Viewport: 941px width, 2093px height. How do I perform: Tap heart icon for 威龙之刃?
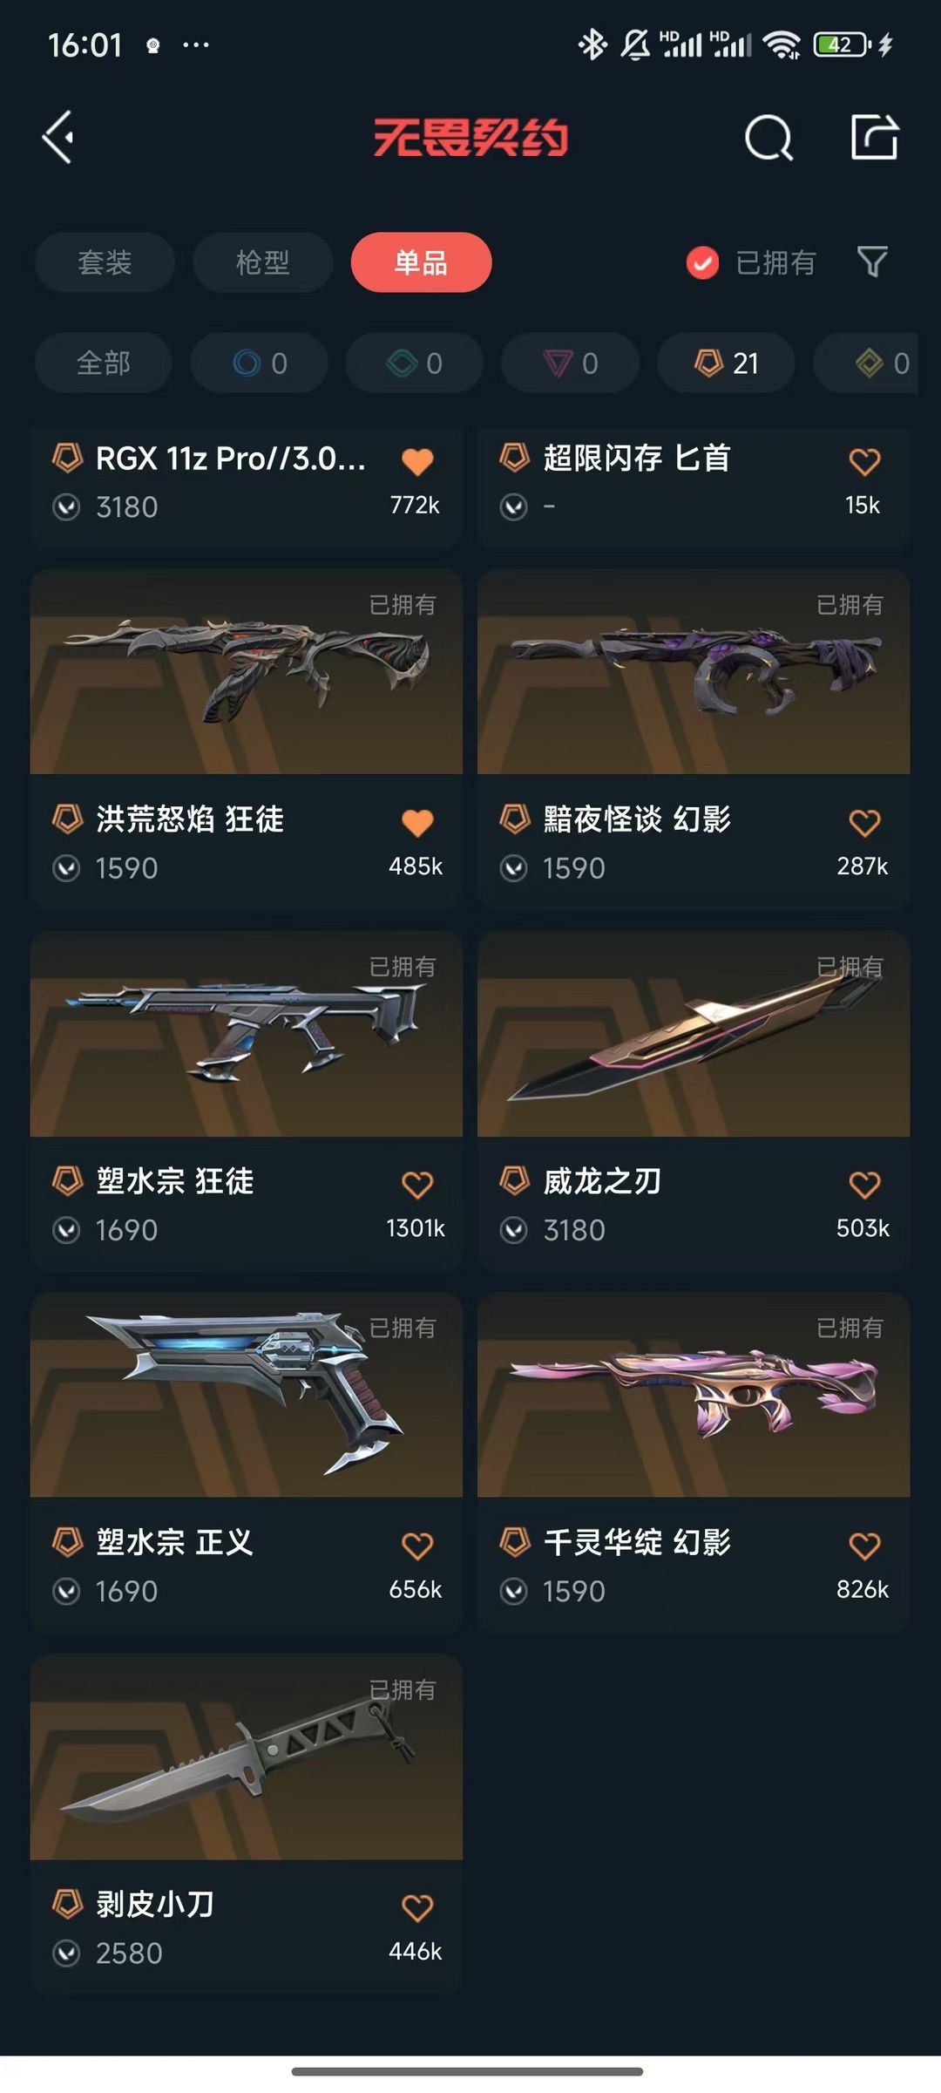coord(864,1185)
